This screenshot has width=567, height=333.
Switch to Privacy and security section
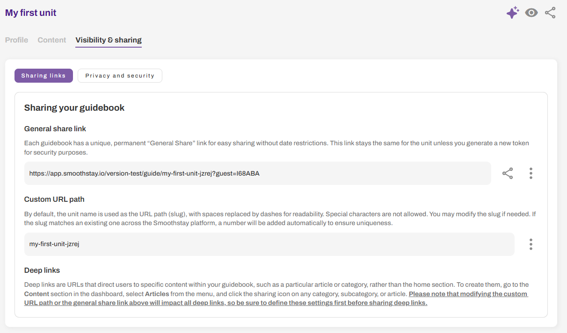pyautogui.click(x=120, y=76)
